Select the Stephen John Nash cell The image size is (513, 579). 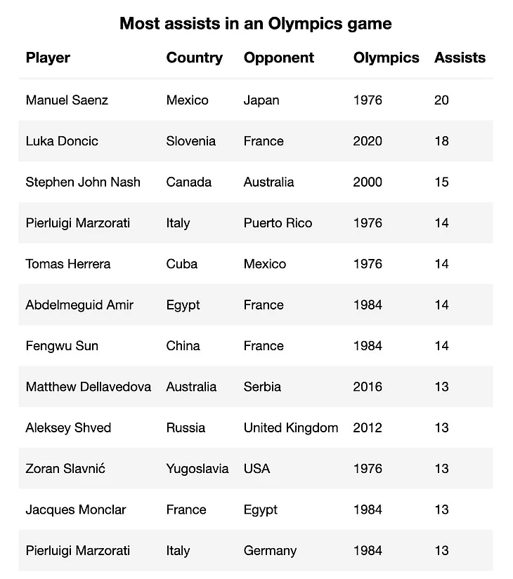83,182
